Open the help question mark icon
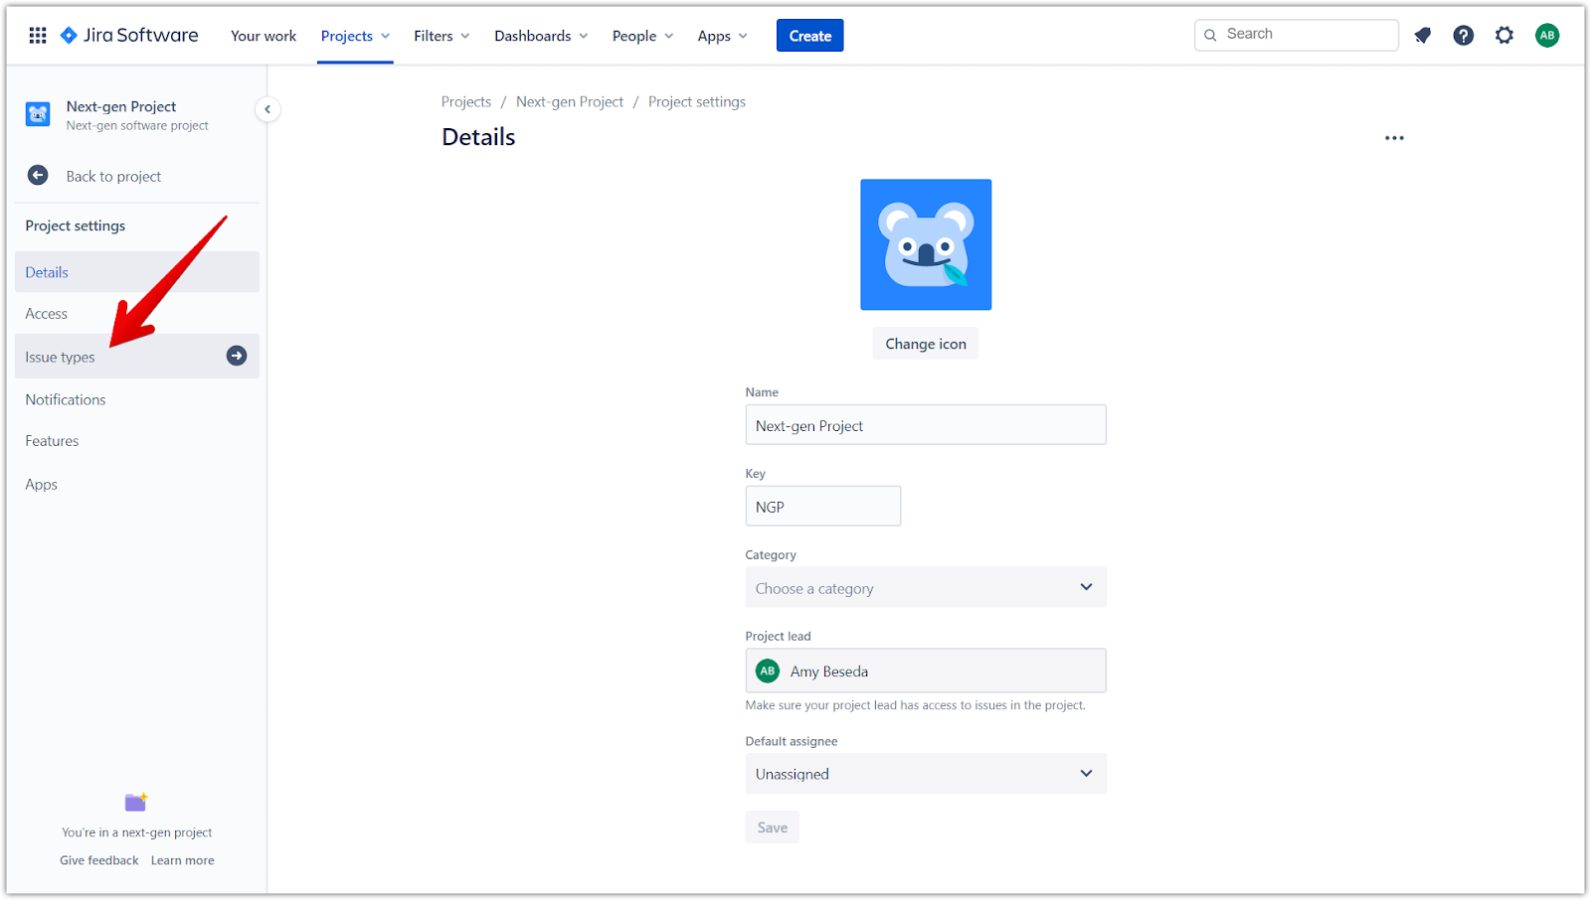Screen dimensions: 1591x900 tap(1464, 36)
